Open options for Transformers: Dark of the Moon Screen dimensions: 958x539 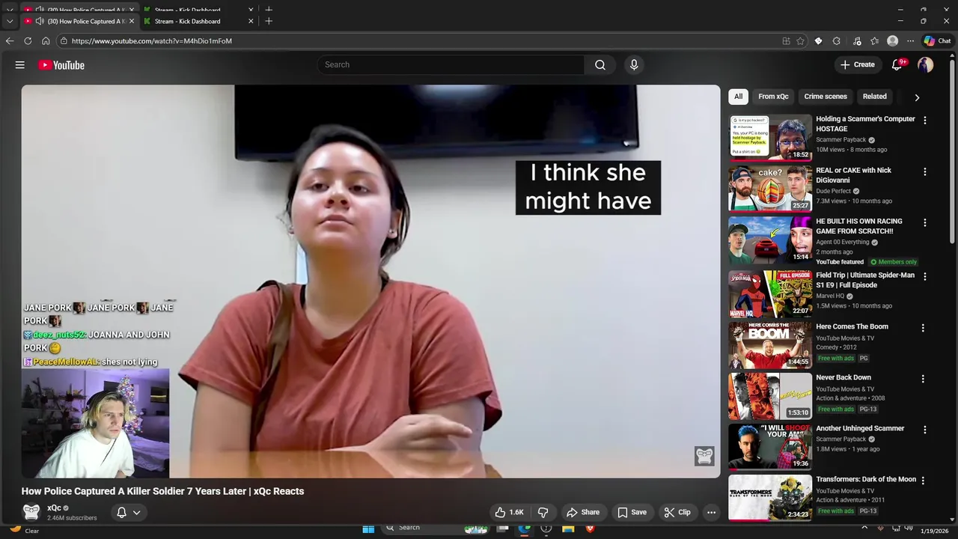[x=923, y=481]
